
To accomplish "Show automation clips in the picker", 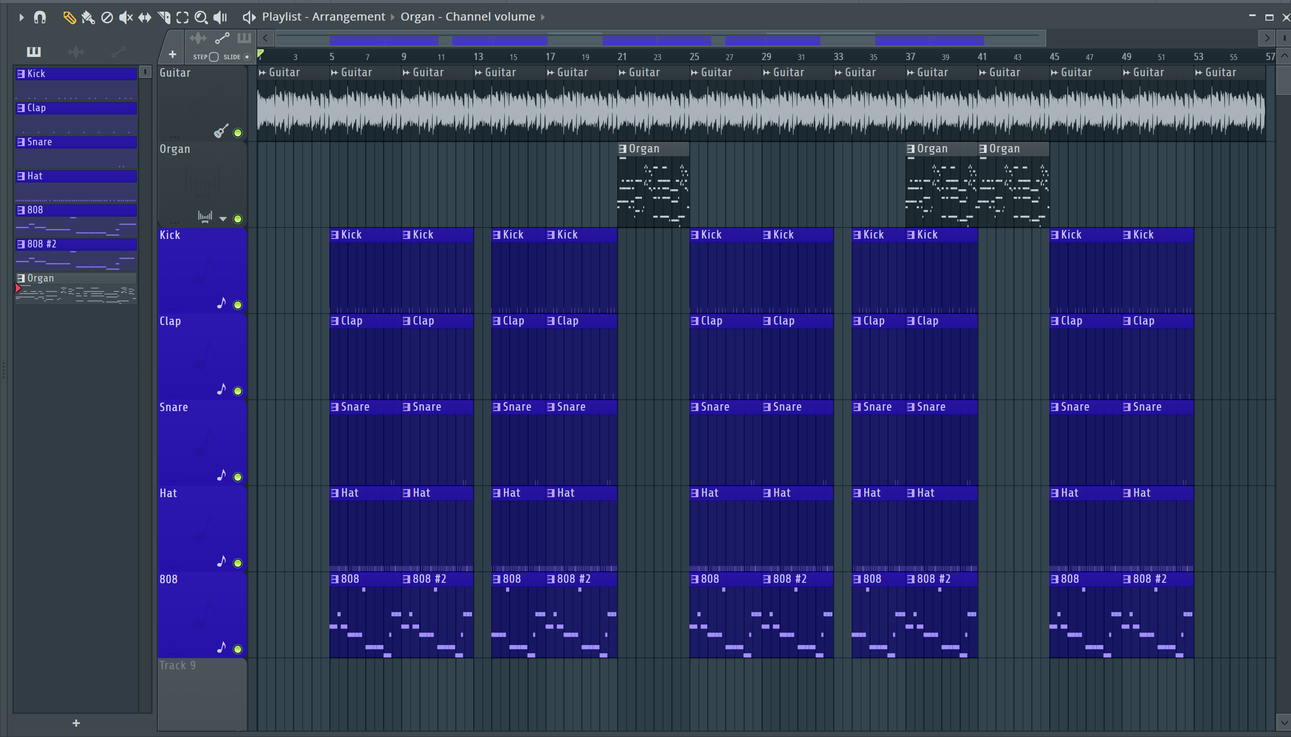I will (118, 52).
